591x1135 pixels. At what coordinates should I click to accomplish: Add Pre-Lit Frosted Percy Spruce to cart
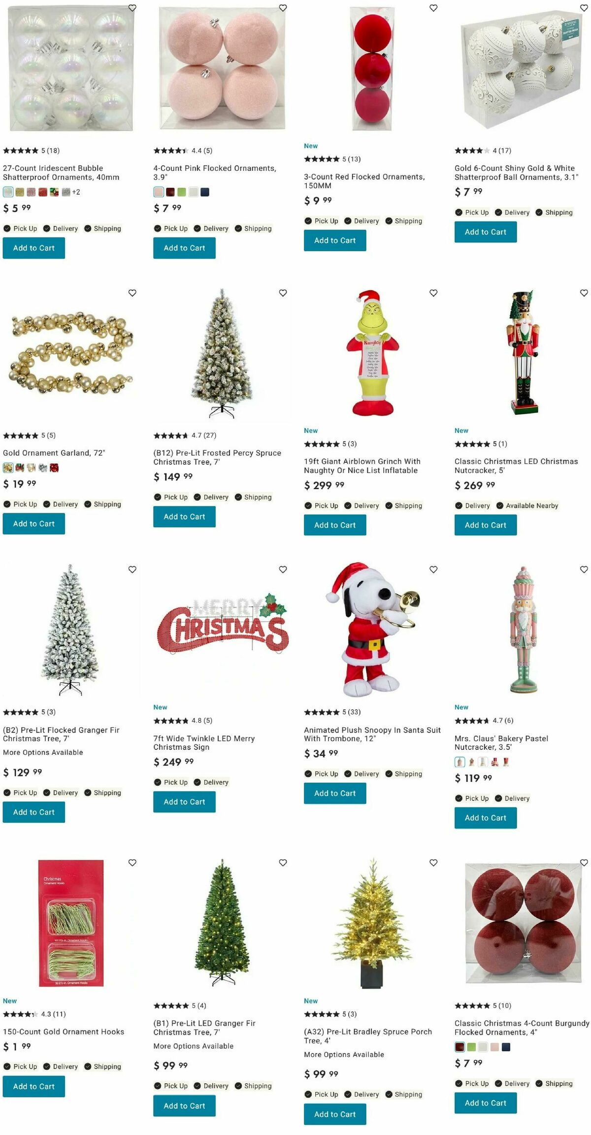point(184,517)
